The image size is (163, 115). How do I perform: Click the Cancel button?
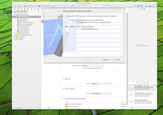(x=105, y=59)
